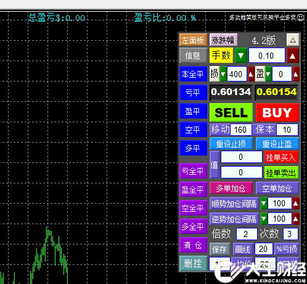Click the 顺势加仓间隔 label
This screenshot has width=307, height=284.
pos(234,203)
